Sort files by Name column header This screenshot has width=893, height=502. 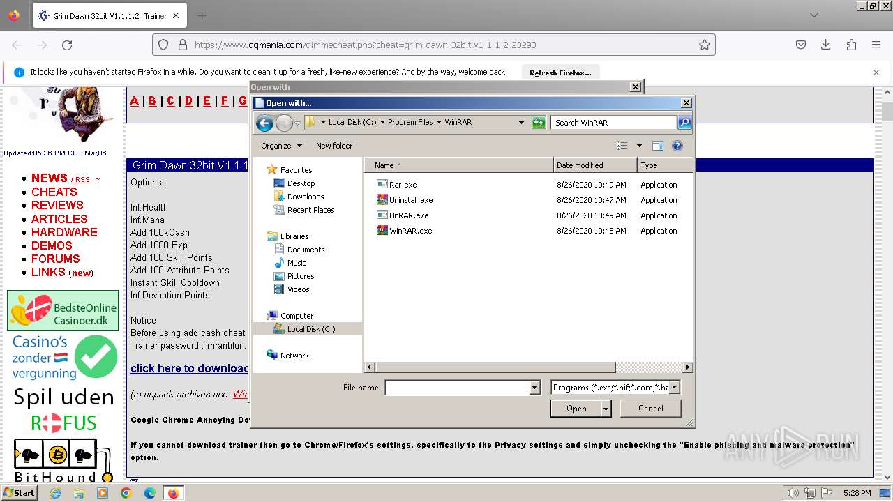(x=459, y=165)
